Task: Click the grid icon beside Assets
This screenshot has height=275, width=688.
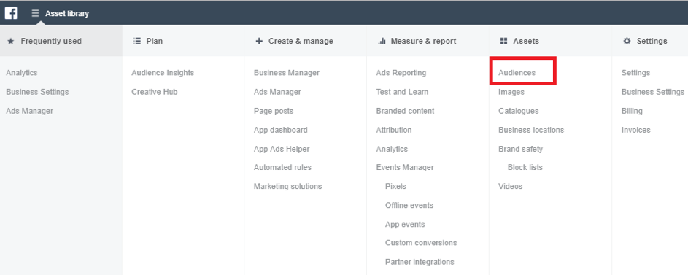Action: 503,42
